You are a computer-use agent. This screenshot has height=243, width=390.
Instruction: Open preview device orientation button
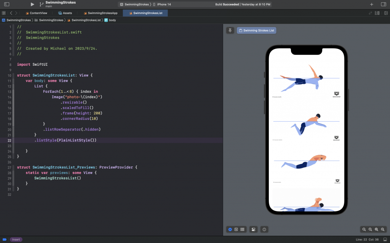point(264,229)
